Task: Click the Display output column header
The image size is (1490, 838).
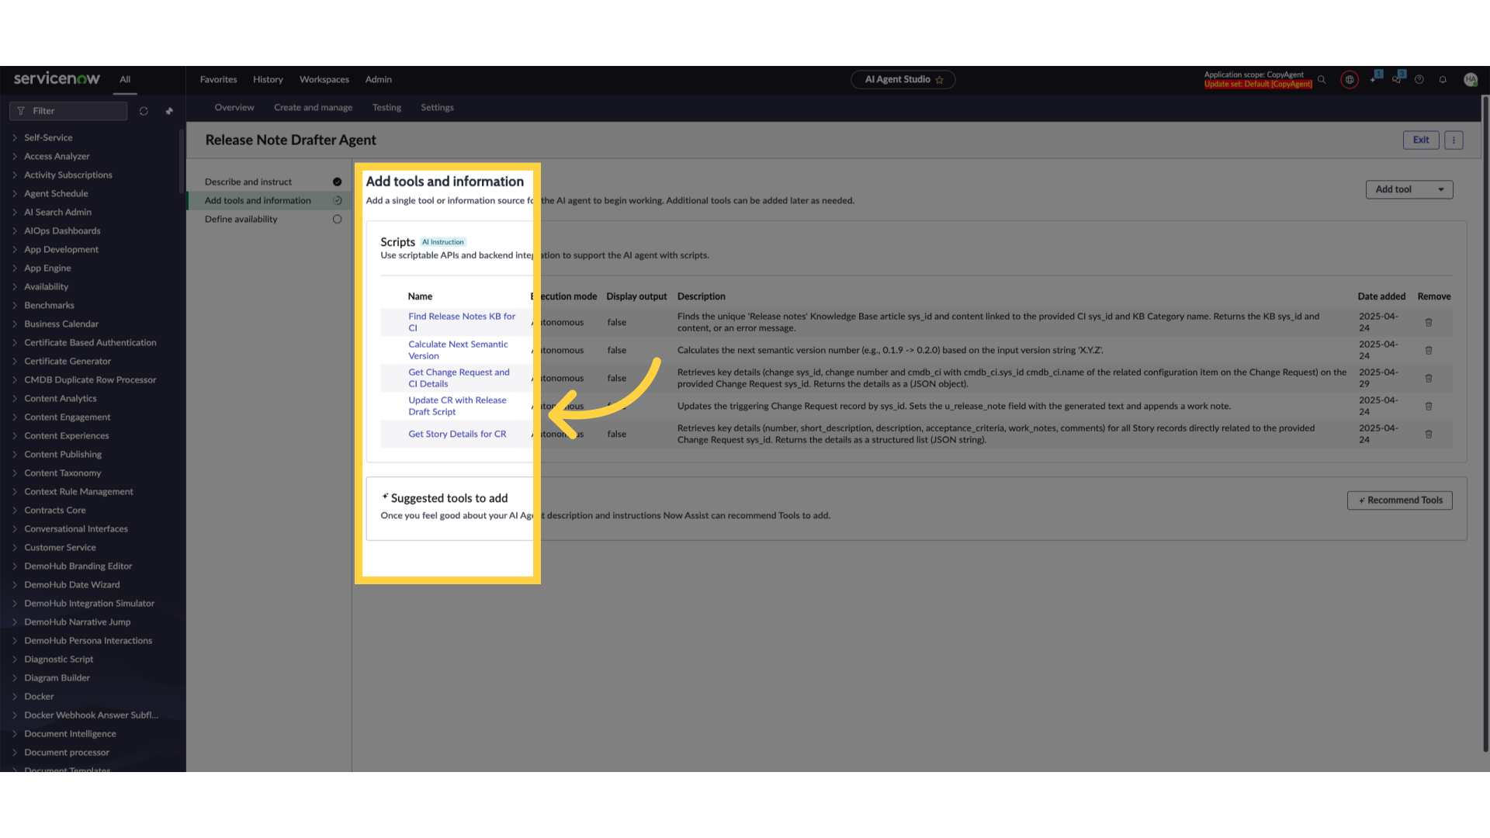Action: click(x=636, y=296)
